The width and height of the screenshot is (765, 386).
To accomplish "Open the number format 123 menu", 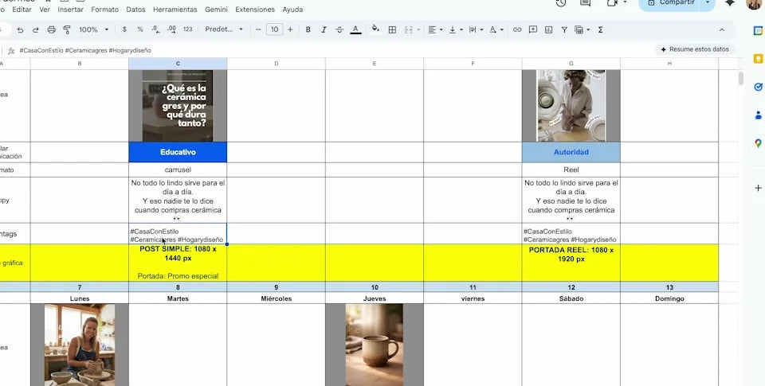I will click(188, 29).
